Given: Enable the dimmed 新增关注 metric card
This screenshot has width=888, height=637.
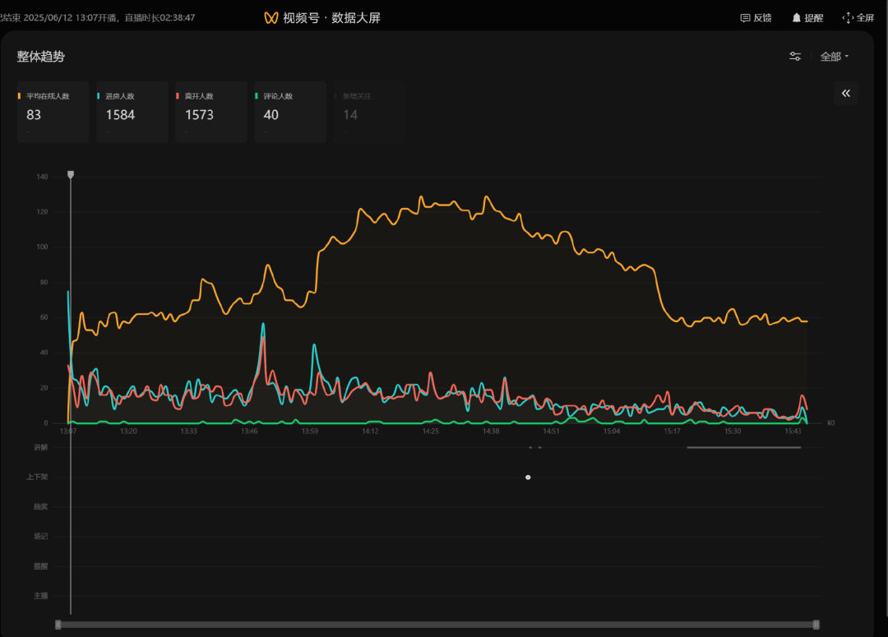Looking at the screenshot, I should click(x=368, y=112).
